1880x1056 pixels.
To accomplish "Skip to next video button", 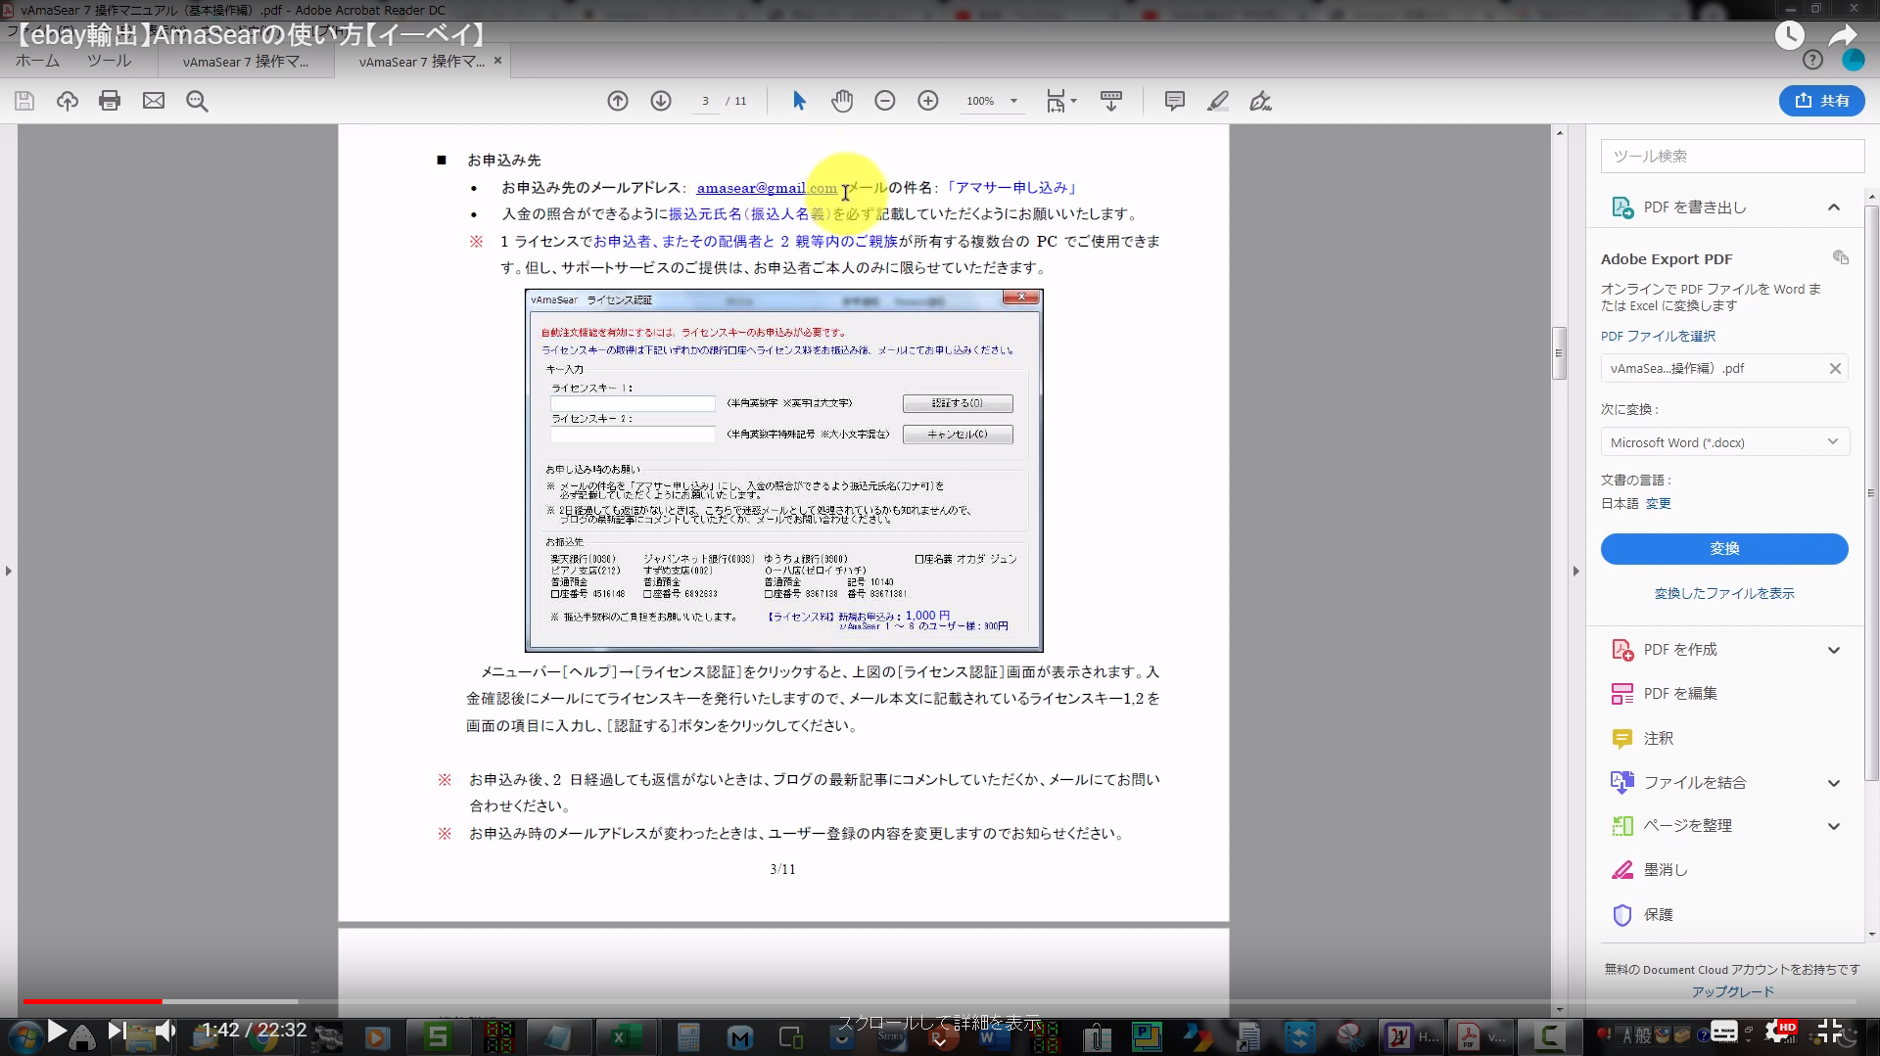I will pyautogui.click(x=116, y=1031).
